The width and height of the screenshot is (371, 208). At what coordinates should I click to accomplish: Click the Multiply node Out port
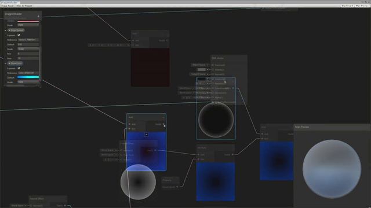pos(232,155)
